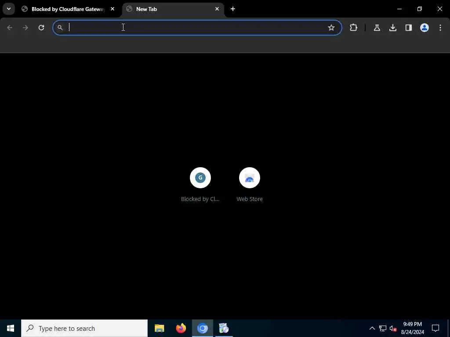Open the network status tray icon
Screen dimensions: 450x337
383,328
